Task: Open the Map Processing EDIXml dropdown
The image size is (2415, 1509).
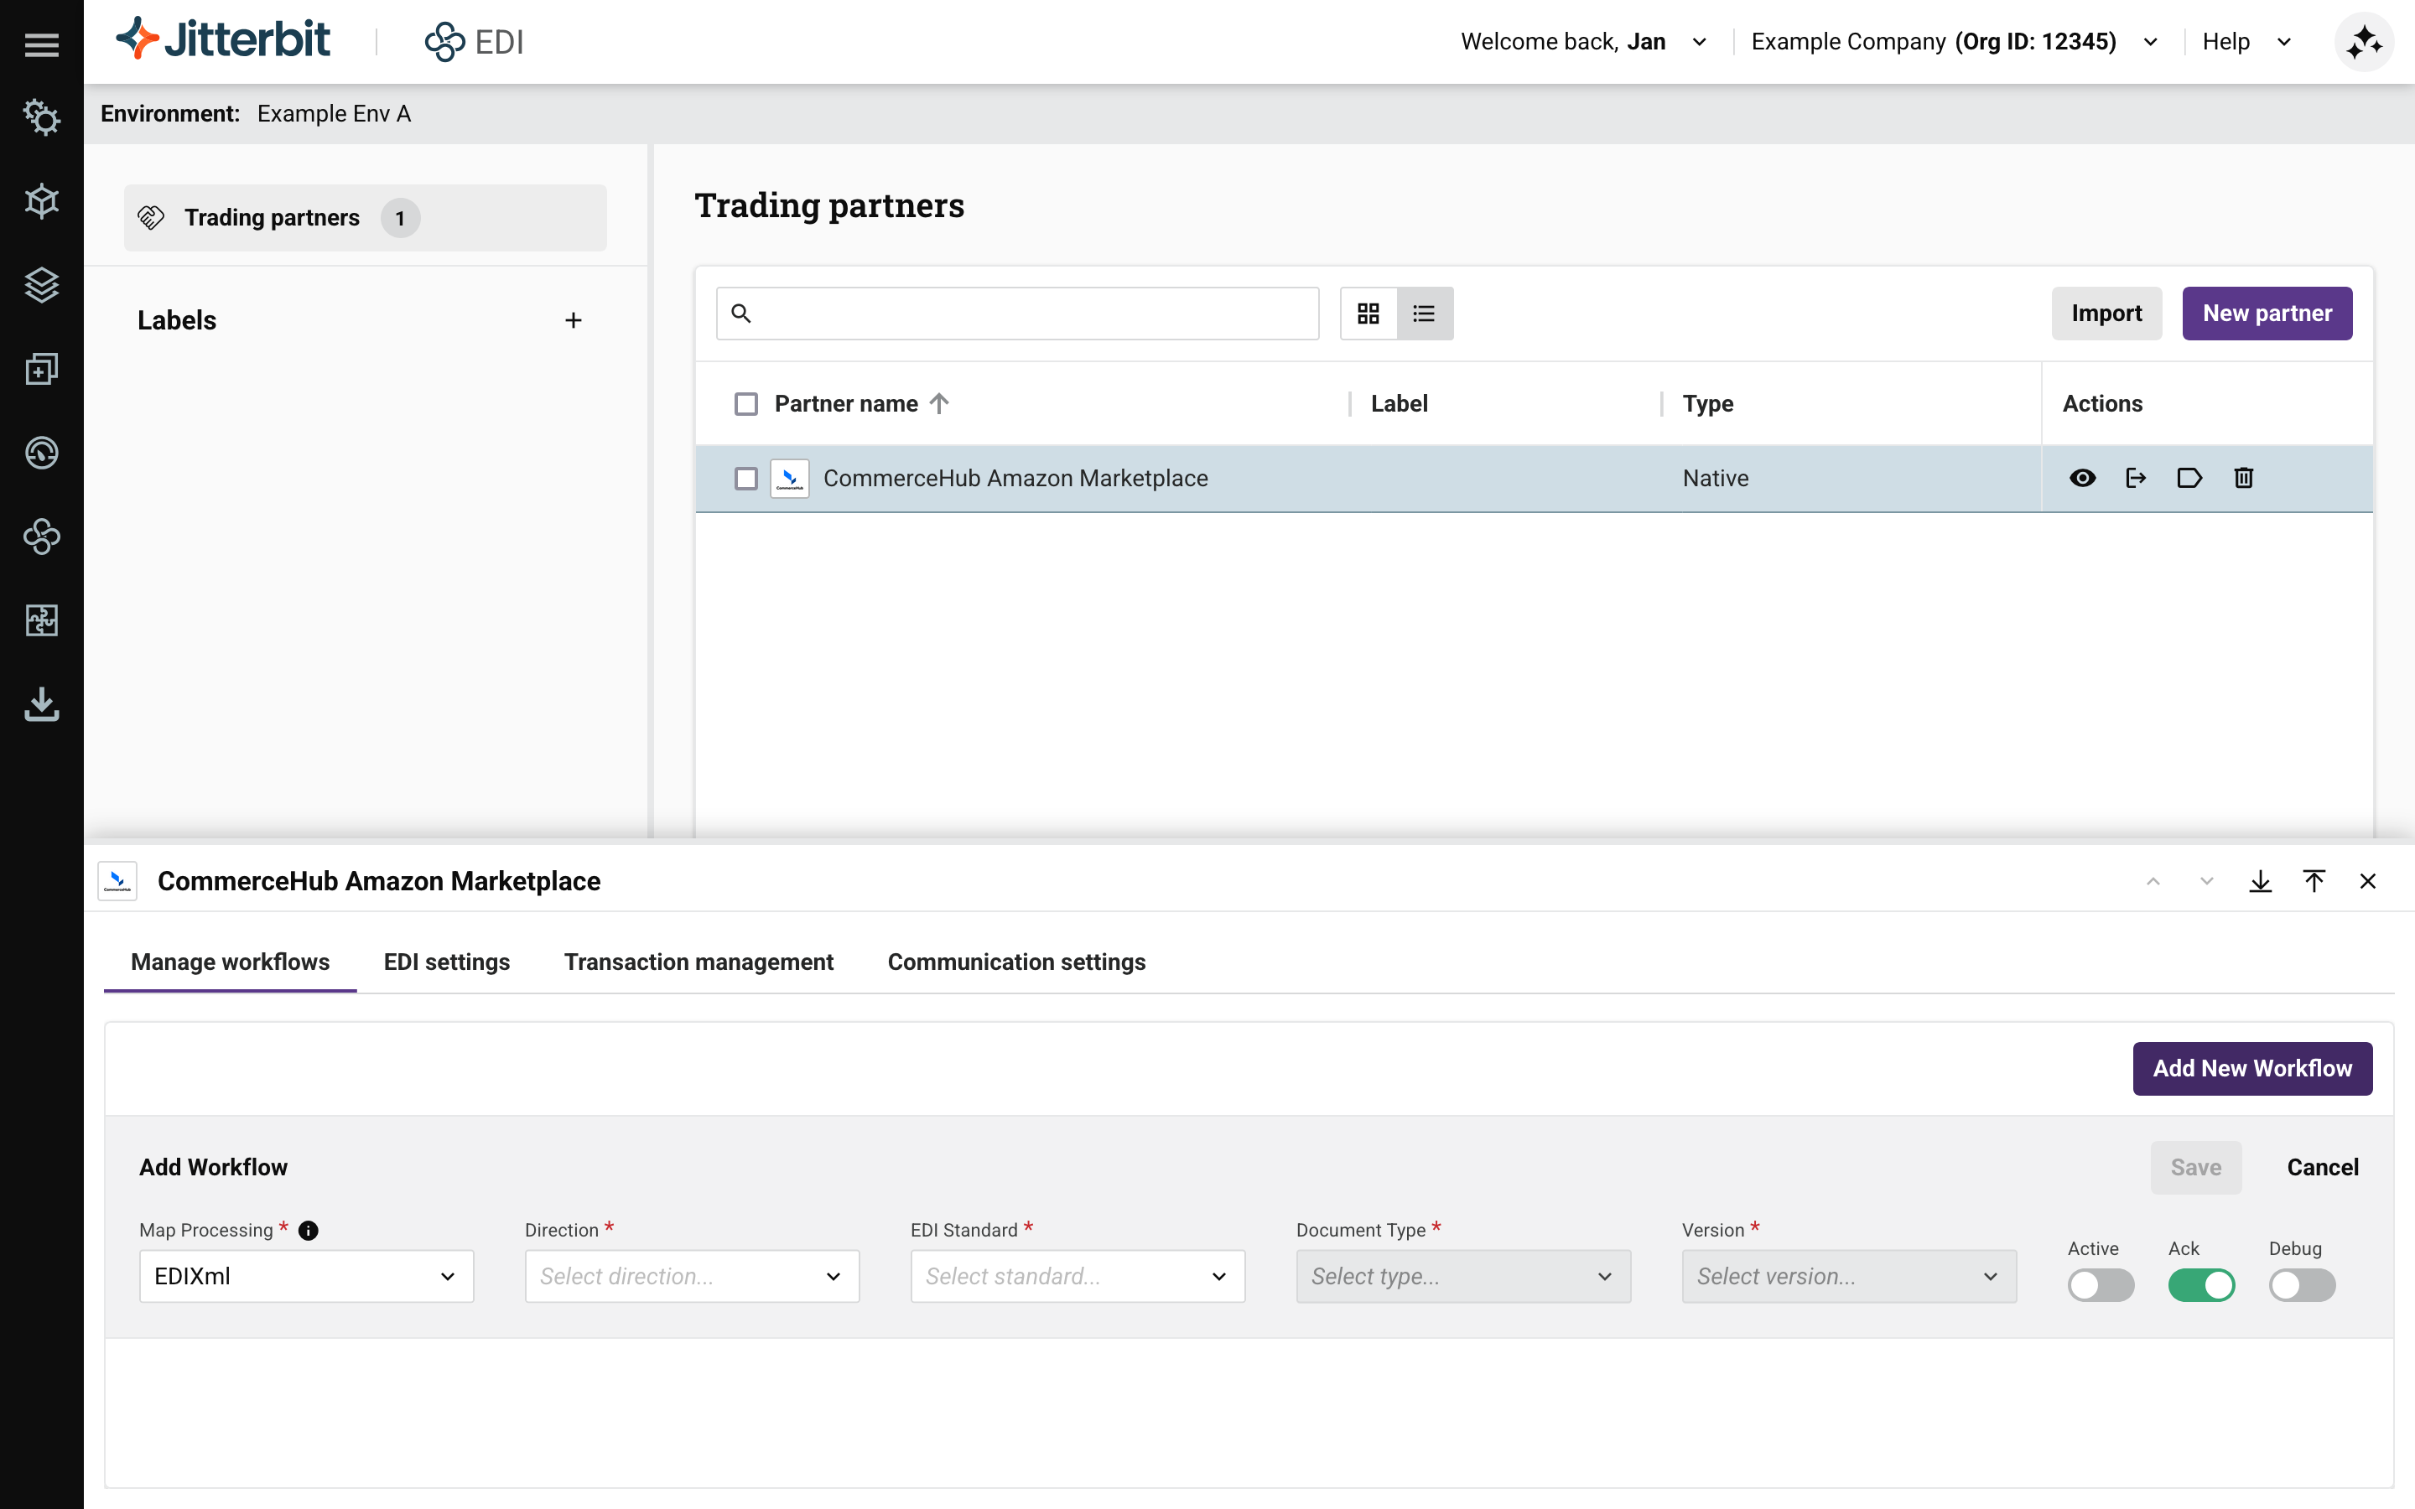Action: coord(305,1275)
